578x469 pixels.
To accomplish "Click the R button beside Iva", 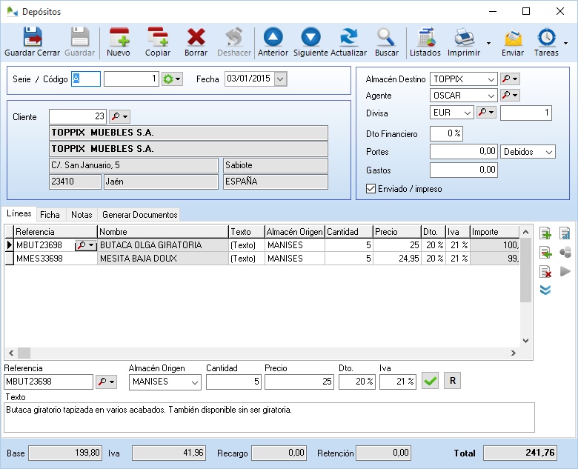I will (452, 382).
